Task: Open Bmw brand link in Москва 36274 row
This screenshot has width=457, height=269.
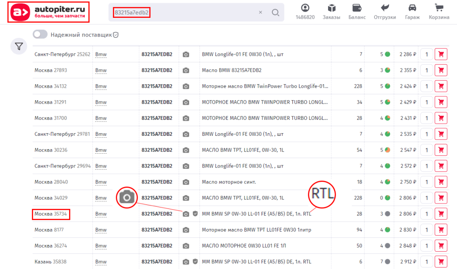Action: click(x=101, y=246)
